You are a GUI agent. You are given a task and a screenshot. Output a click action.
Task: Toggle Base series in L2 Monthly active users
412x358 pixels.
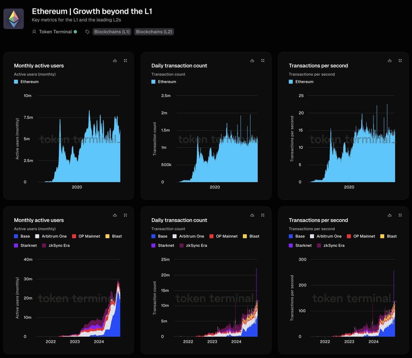tap(22, 236)
